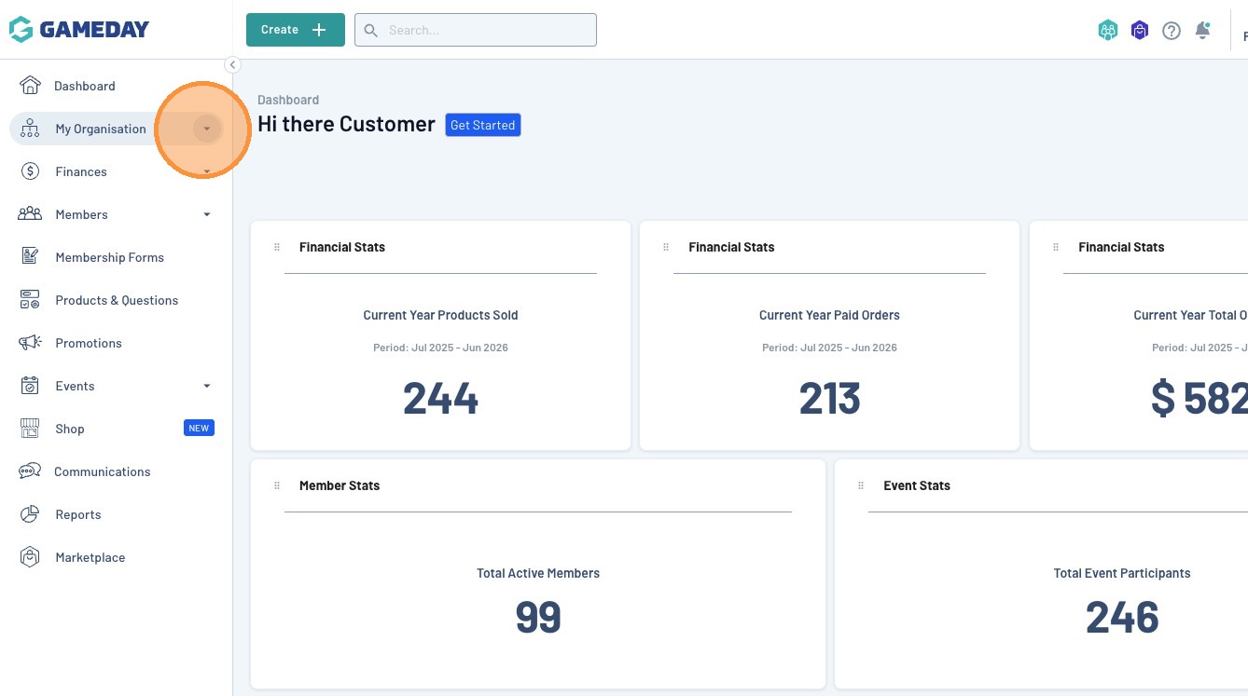This screenshot has width=1248, height=696.
Task: Click the 'Member Stats' card title
Action: (340, 485)
